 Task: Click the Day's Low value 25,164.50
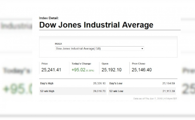click(x=168, y=83)
